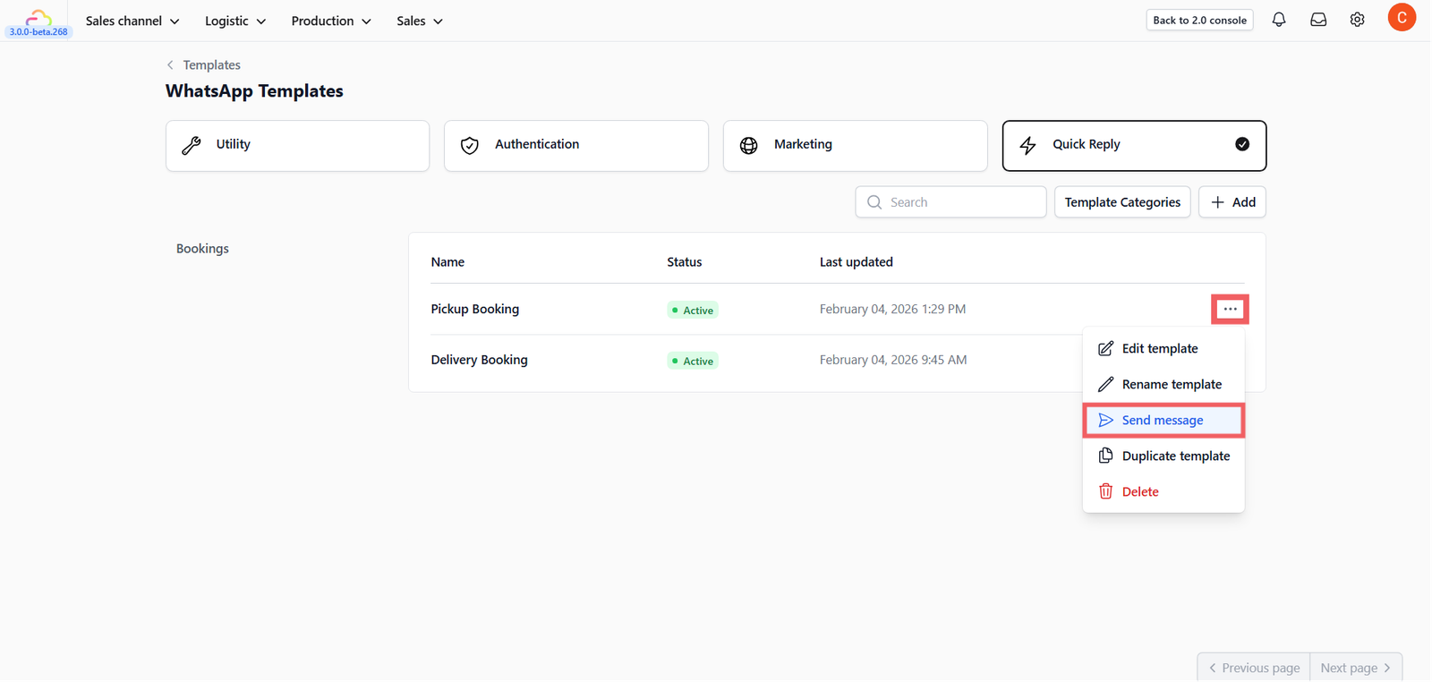Click the Name column header
The image size is (1432, 682).
(447, 262)
